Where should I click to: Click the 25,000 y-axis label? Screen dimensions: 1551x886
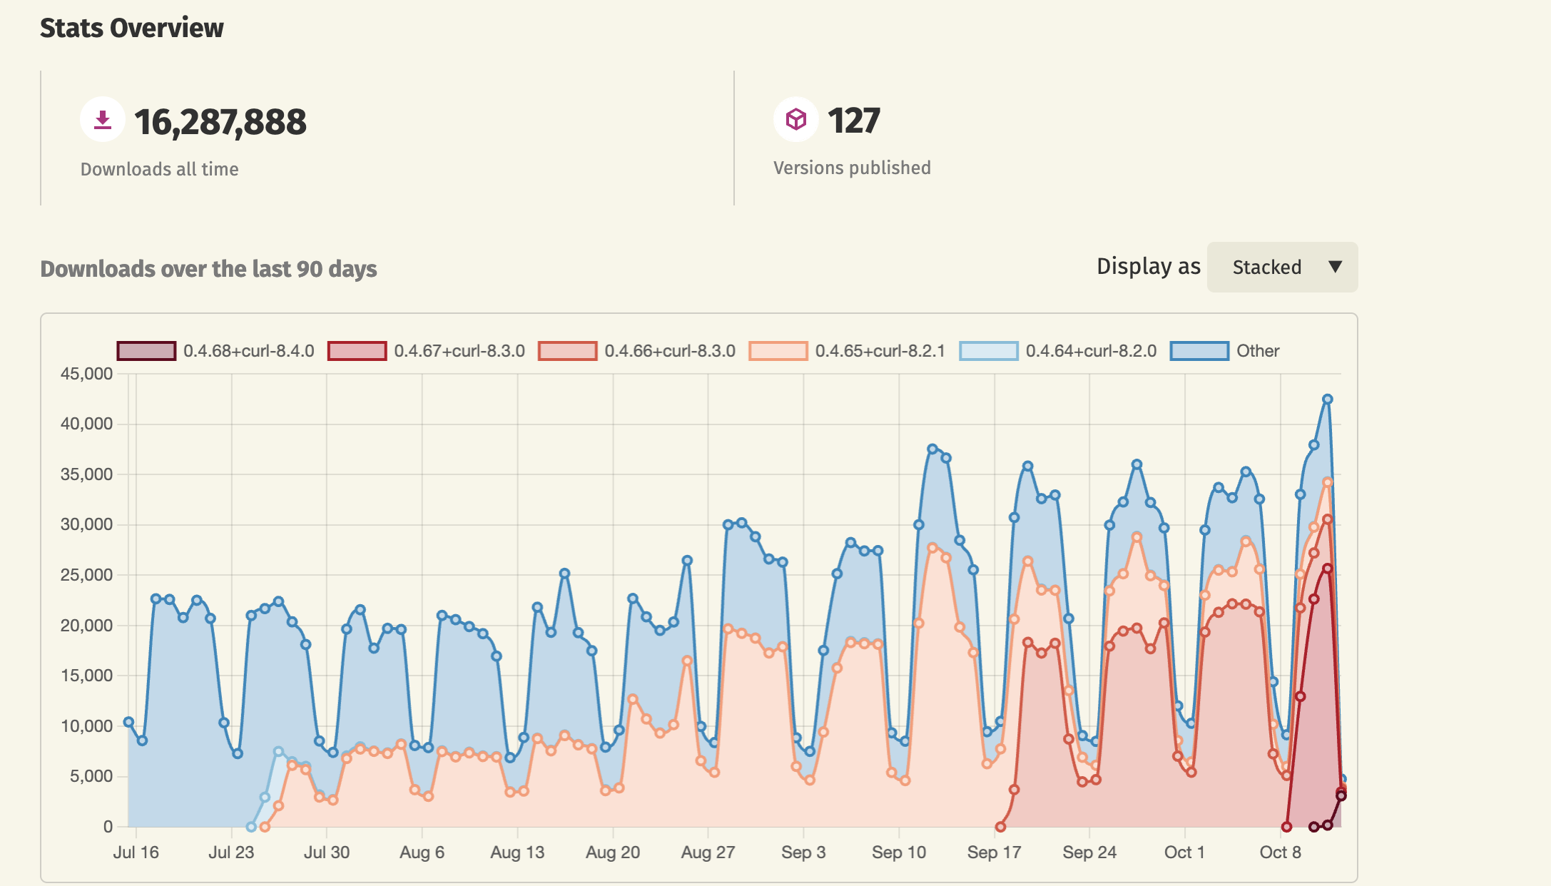tap(86, 575)
